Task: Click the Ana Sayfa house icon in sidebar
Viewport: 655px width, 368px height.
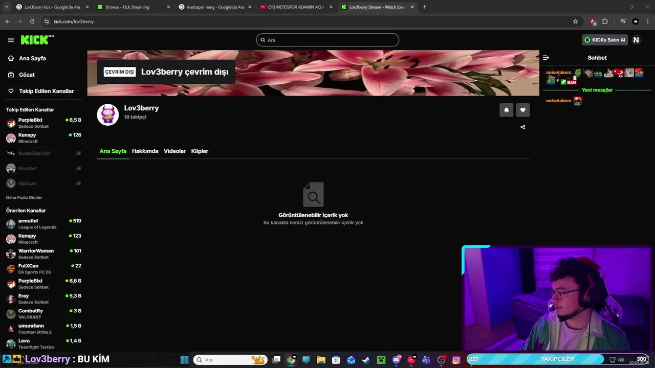Action: (11, 58)
